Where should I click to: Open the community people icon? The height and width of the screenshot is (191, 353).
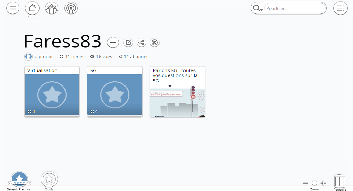[x=52, y=8]
